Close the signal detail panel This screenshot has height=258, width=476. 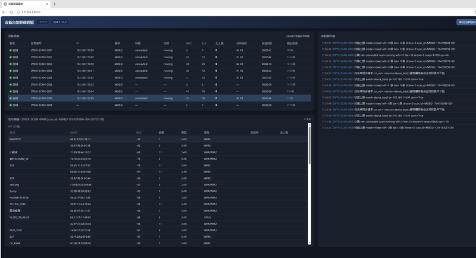307,119
